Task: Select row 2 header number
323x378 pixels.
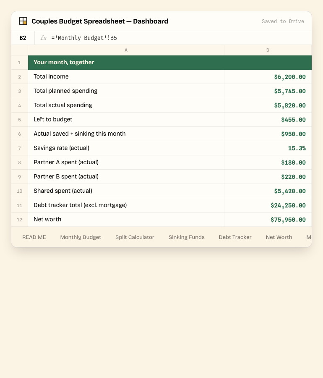Action: tap(19, 77)
